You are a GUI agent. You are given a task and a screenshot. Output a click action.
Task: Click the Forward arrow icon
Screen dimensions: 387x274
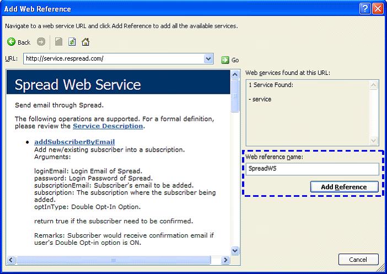tap(41, 42)
